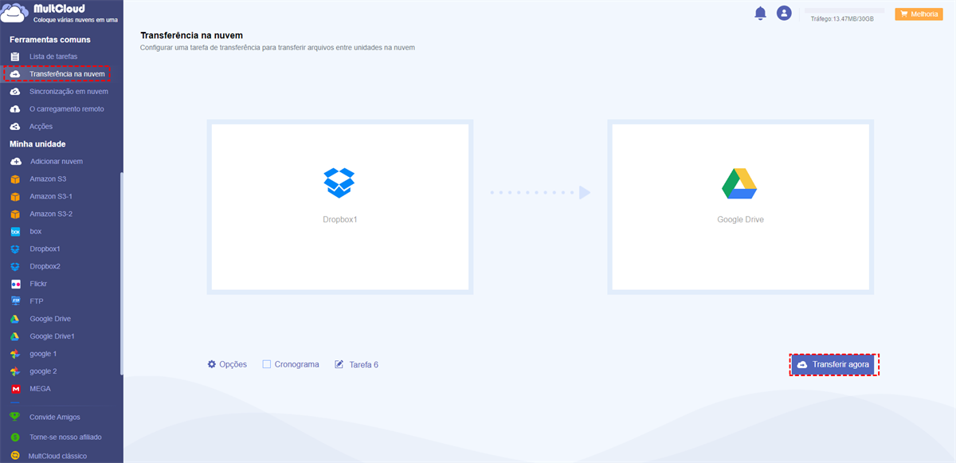Open O carregamento remoto

click(x=67, y=109)
